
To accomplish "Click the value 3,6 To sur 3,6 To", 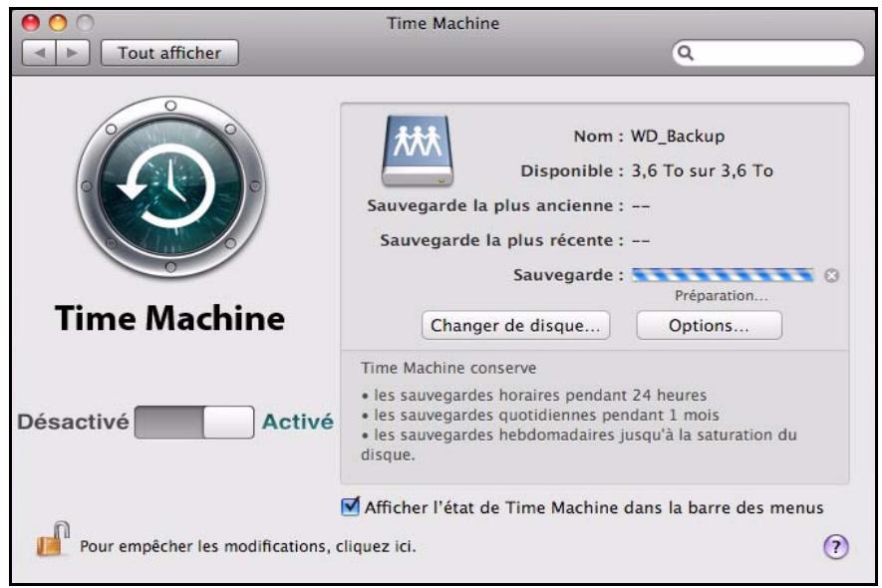I will coord(702,171).
